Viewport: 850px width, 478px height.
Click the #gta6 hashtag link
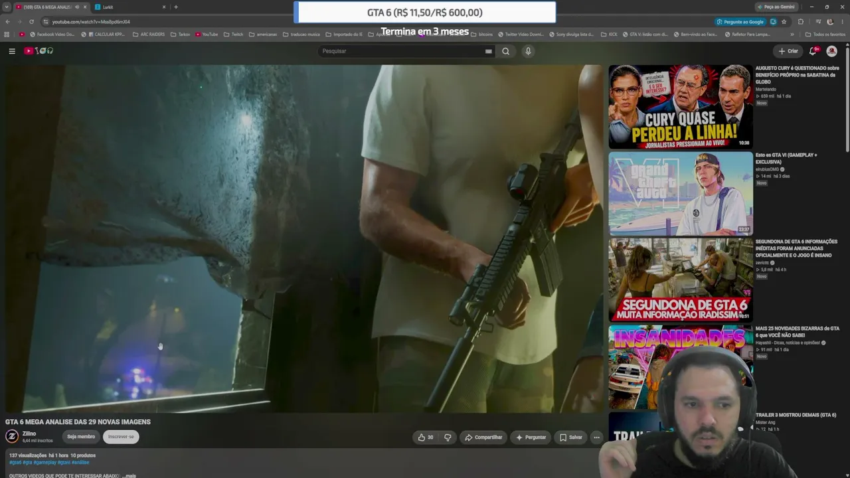[x=15, y=462]
